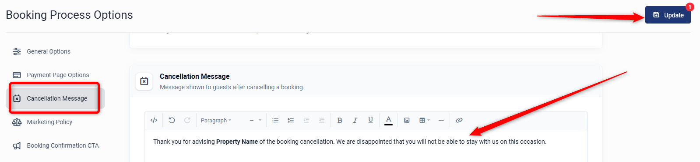The width and height of the screenshot is (700, 162).
Task: Insert a numbered list
Action: click(x=291, y=120)
